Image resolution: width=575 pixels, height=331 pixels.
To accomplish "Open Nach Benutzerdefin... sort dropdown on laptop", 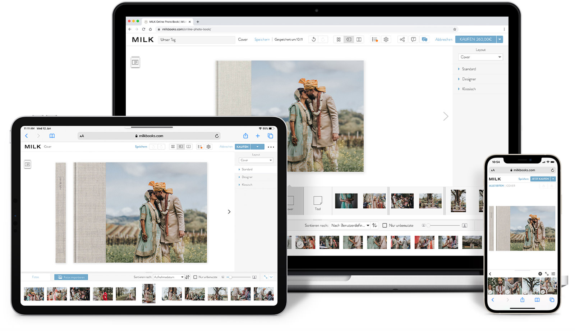I will click(350, 225).
